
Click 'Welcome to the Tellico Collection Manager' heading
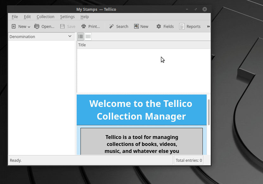click(141, 110)
